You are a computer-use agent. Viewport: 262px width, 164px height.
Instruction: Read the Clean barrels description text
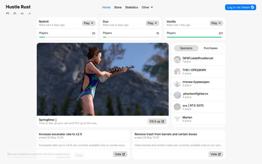pos(178,145)
